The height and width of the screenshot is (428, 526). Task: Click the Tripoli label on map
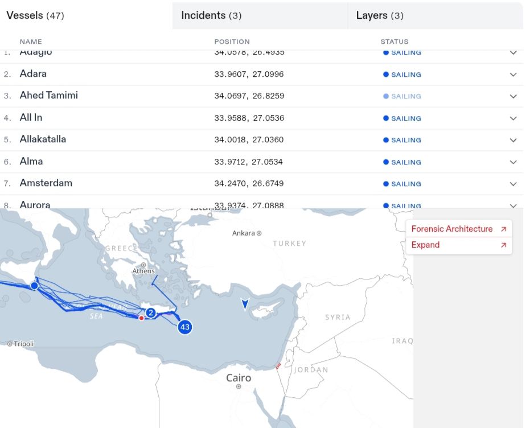click(x=23, y=344)
